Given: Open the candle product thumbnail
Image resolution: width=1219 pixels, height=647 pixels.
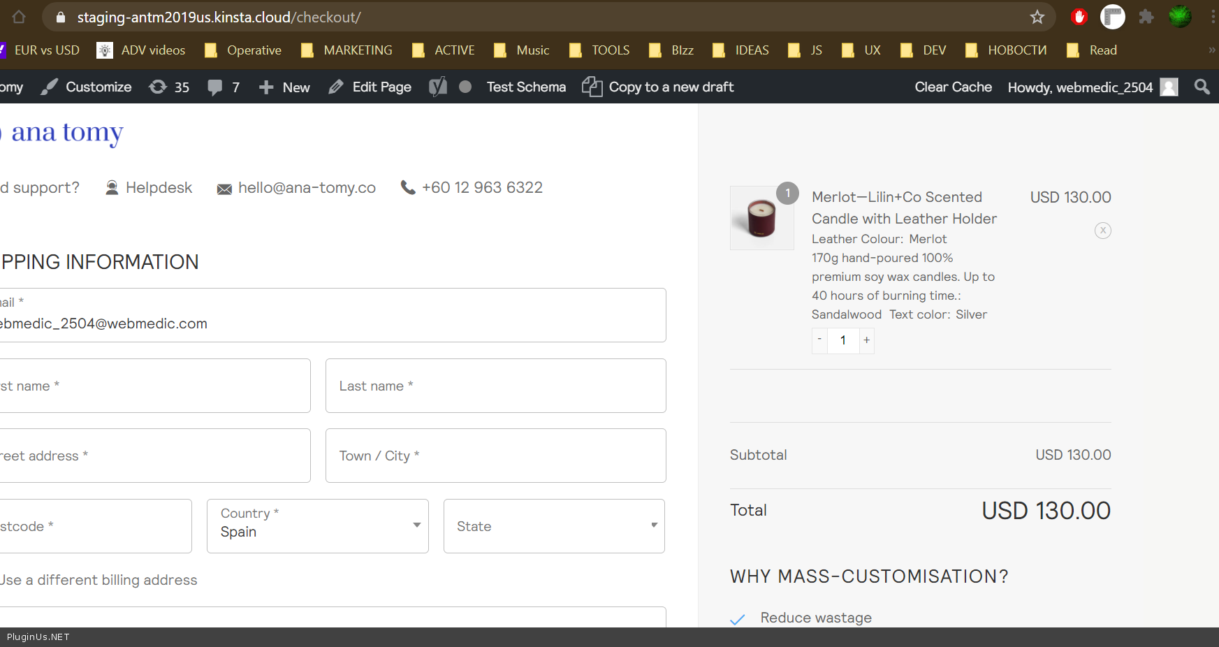Looking at the screenshot, I should click(x=761, y=218).
